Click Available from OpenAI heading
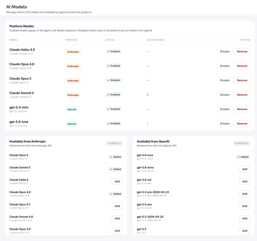257x241 pixels. (x=153, y=141)
